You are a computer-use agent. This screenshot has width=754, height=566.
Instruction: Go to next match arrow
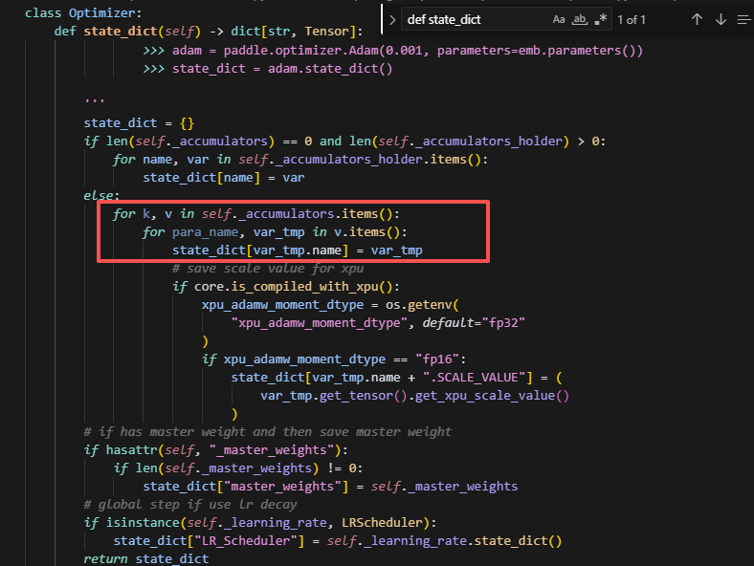pyautogui.click(x=721, y=19)
